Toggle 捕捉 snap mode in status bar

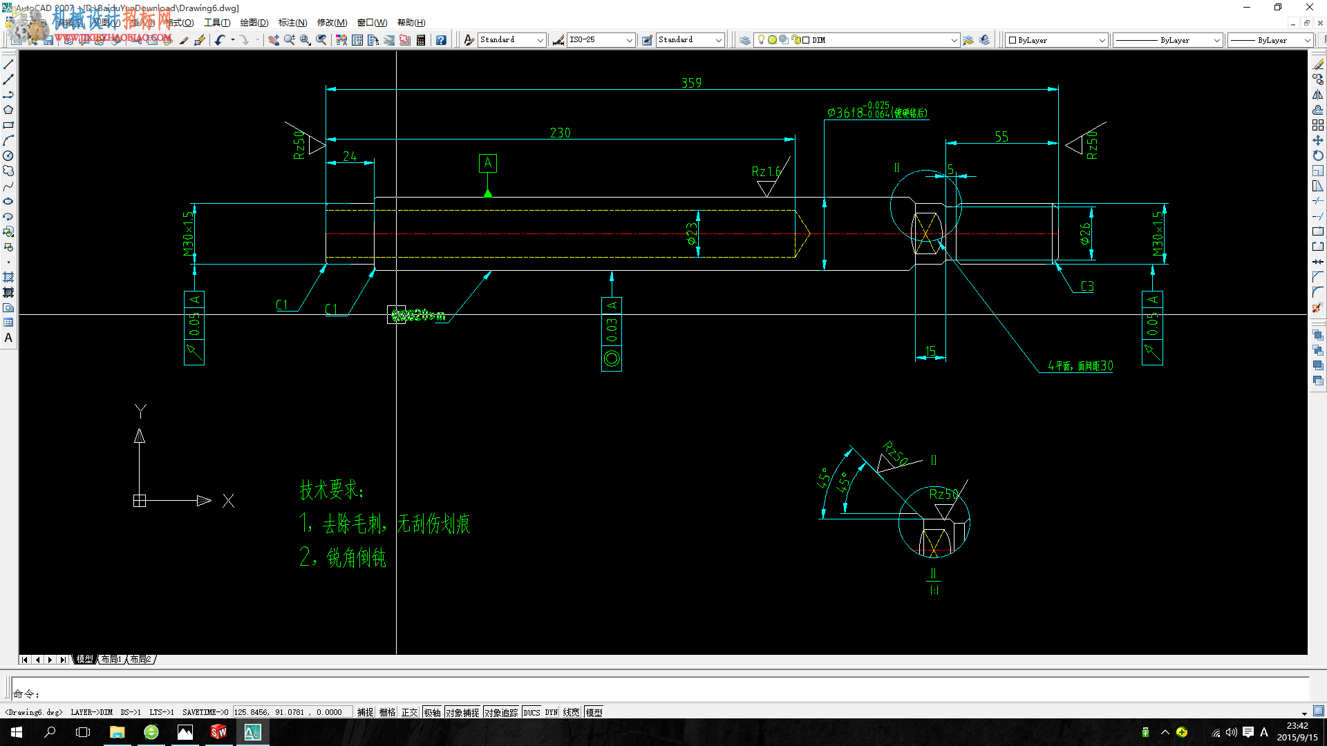365,712
